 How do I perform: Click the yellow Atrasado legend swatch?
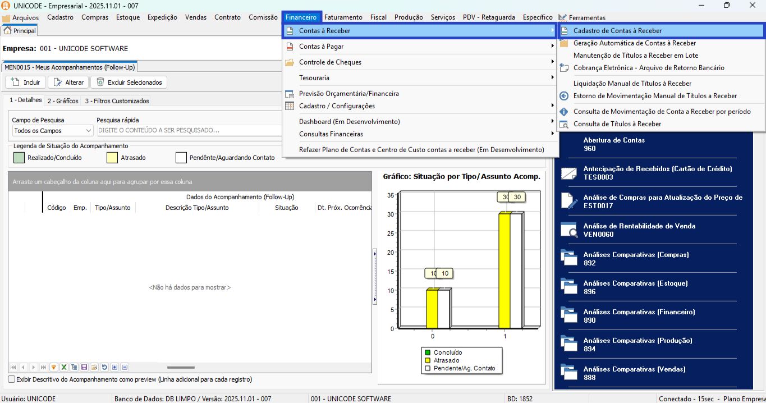[x=112, y=158]
